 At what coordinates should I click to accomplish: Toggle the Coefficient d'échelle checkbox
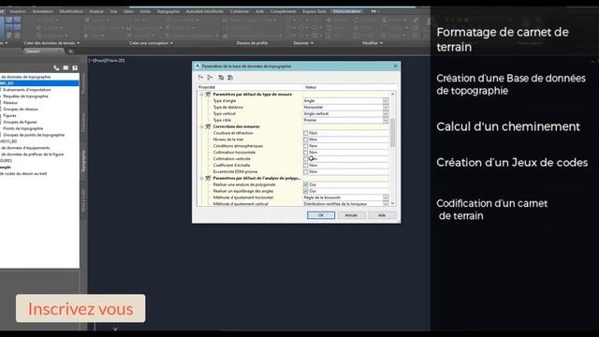point(306,166)
